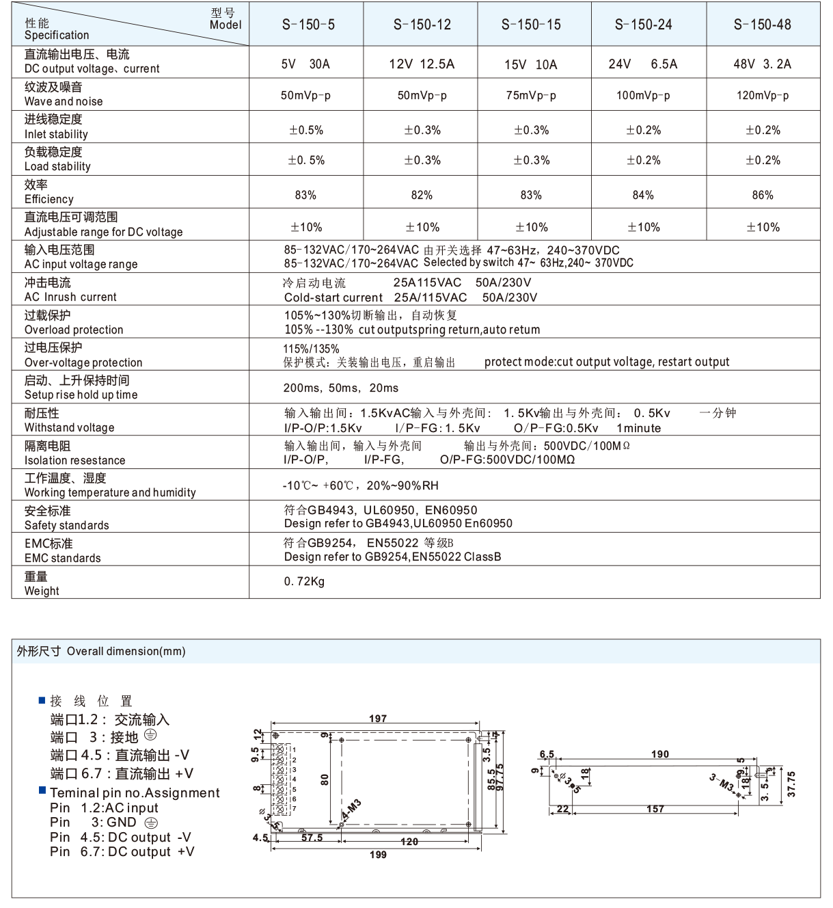Click the blue square bullet before 接线位置

point(42,701)
